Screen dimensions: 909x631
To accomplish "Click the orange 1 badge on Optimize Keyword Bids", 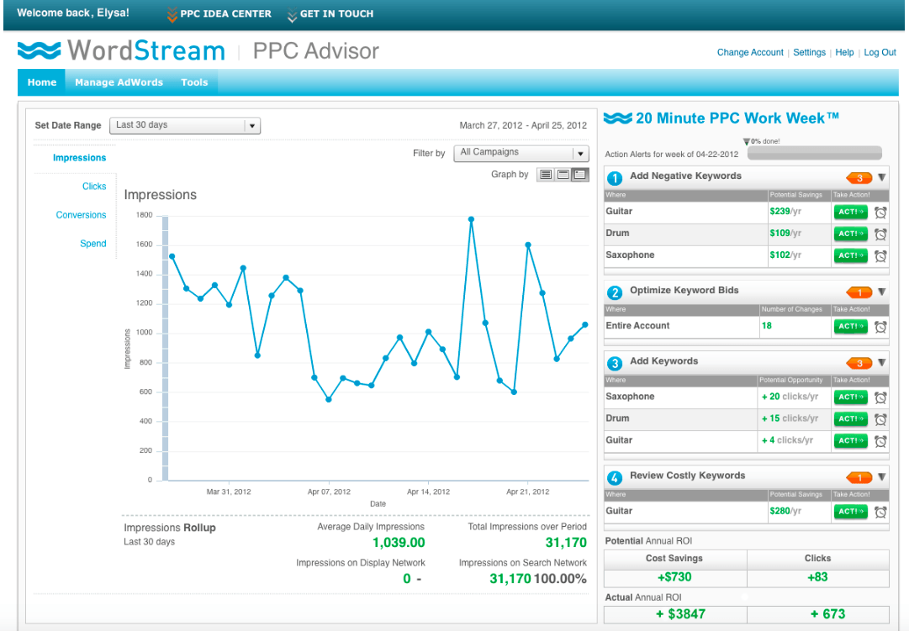I will click(859, 292).
